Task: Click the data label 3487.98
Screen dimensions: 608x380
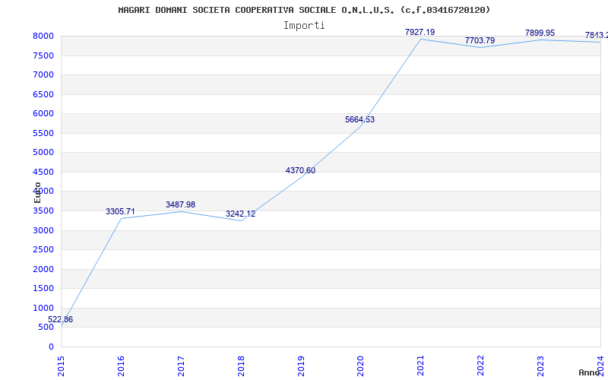Action: click(180, 204)
